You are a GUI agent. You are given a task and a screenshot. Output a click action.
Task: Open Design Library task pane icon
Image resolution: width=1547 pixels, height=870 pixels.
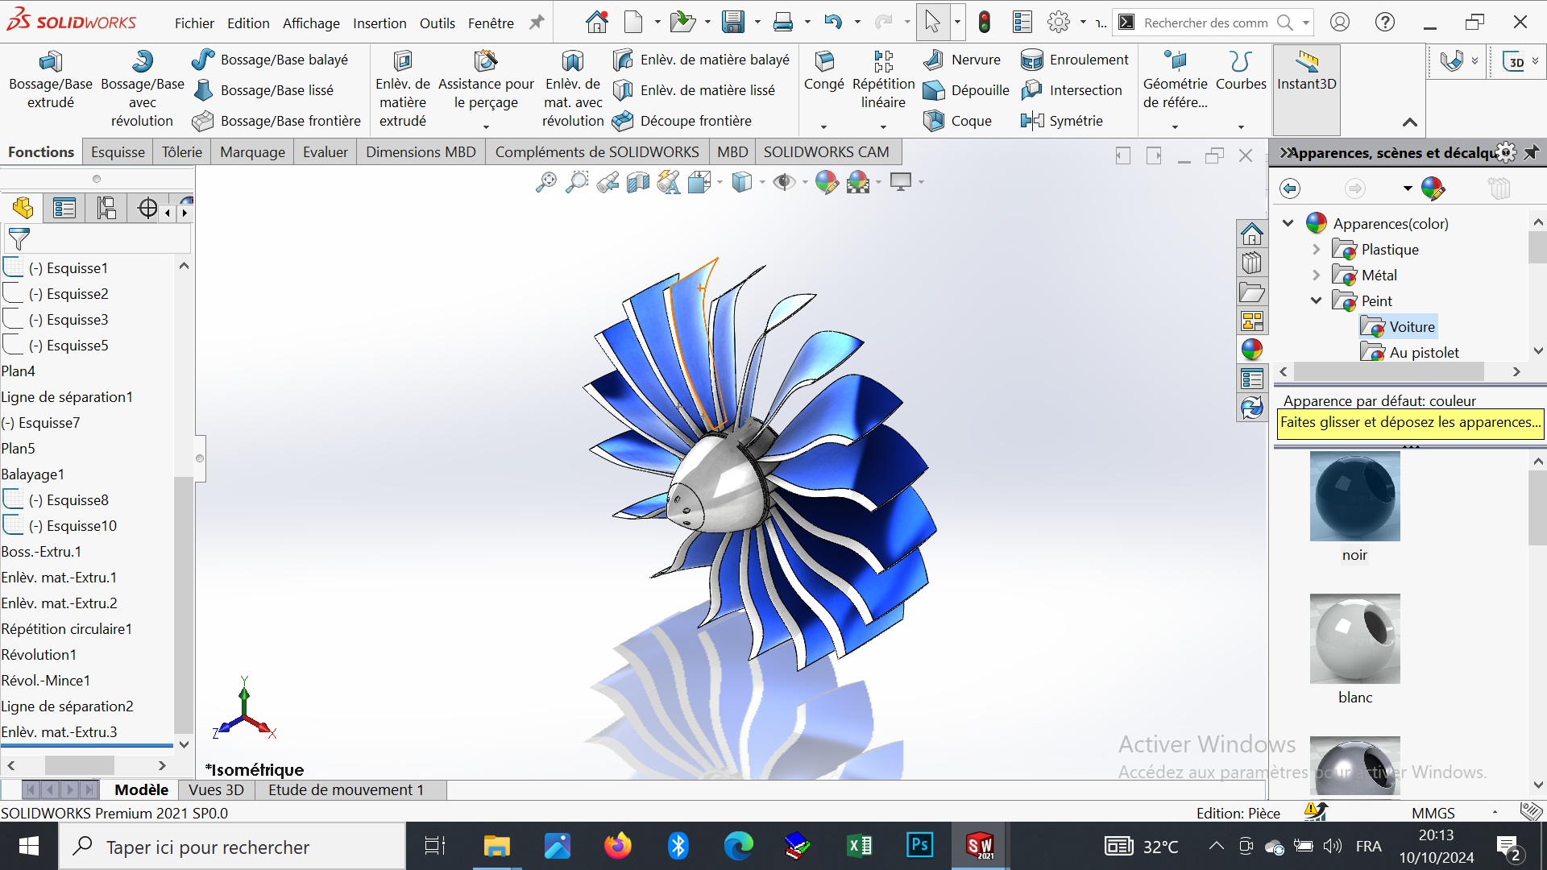click(1251, 263)
